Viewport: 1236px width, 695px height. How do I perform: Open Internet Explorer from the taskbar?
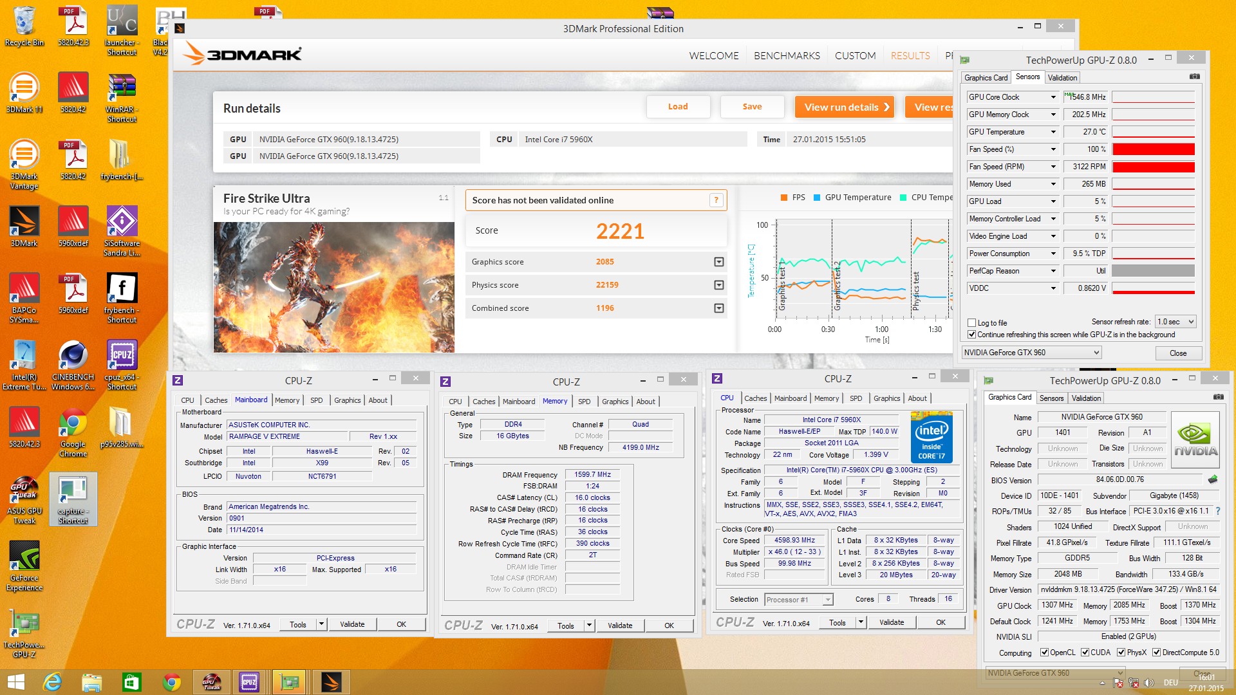tap(52, 682)
